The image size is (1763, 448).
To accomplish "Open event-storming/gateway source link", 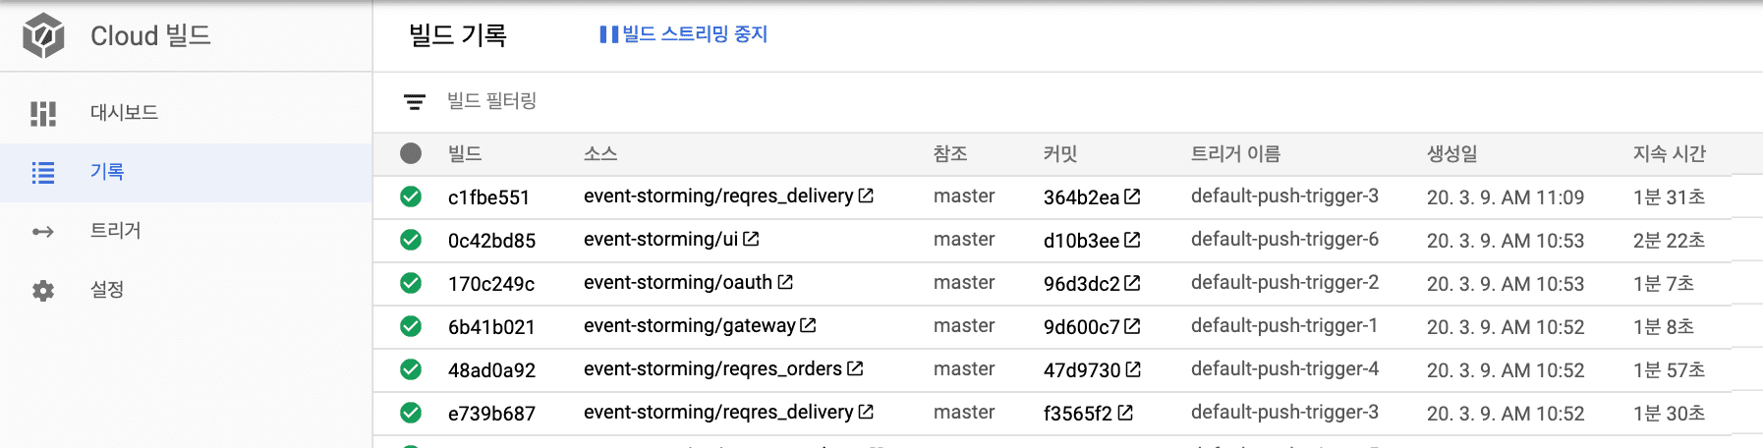I will (x=690, y=326).
